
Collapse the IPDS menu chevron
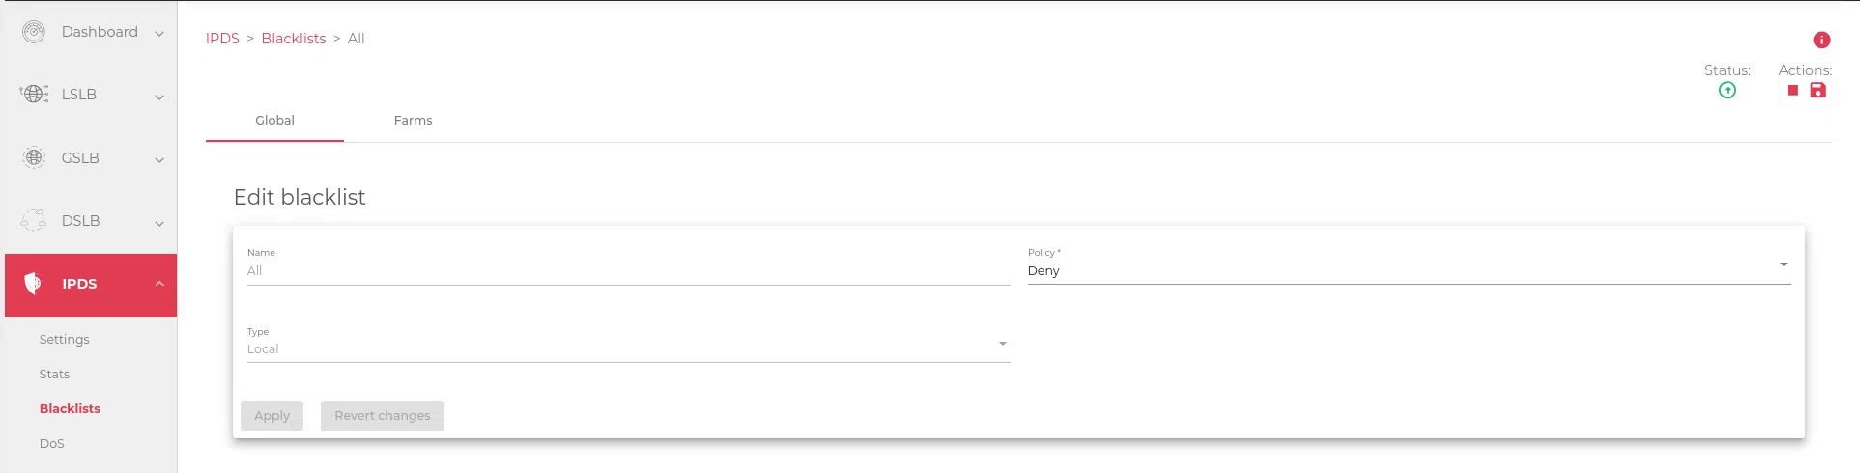click(159, 284)
